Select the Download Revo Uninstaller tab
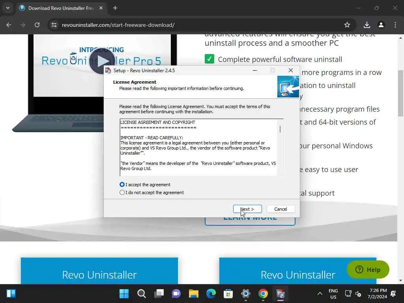 tap(61, 8)
